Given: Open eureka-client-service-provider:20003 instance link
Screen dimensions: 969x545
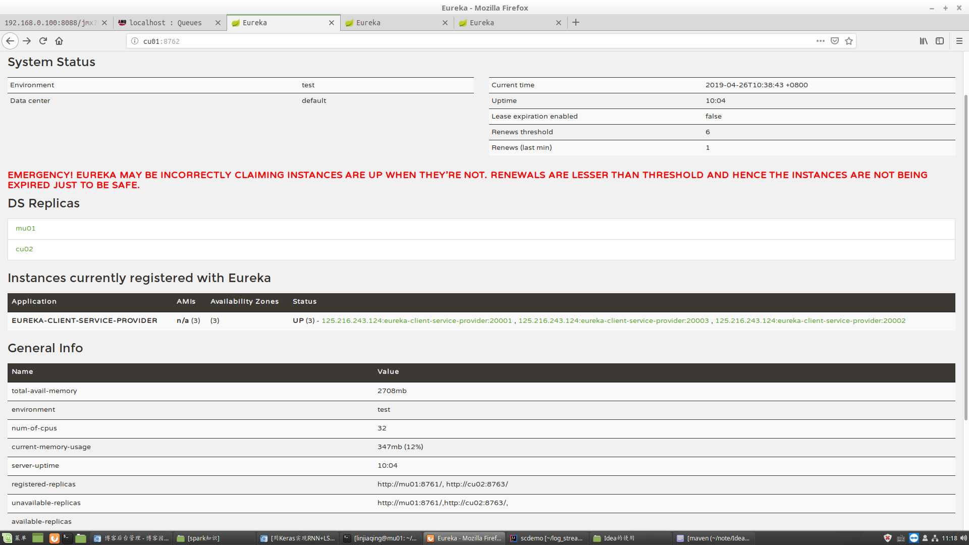Looking at the screenshot, I should coord(613,321).
